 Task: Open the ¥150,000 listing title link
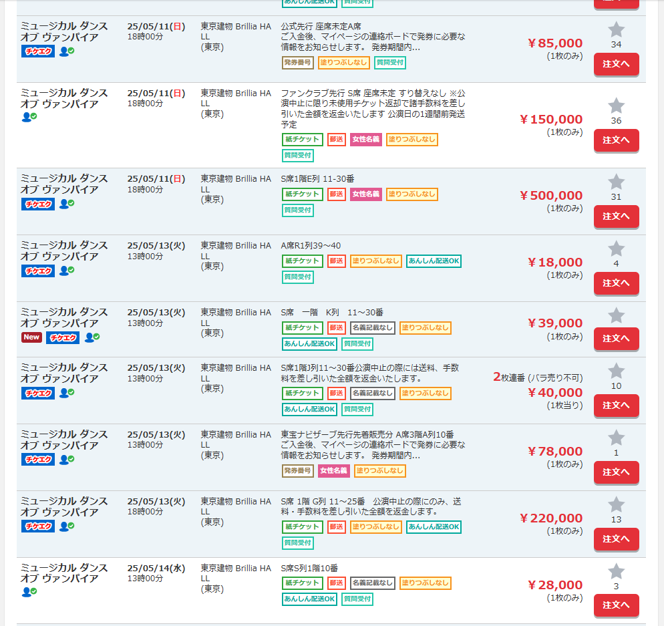(64, 98)
